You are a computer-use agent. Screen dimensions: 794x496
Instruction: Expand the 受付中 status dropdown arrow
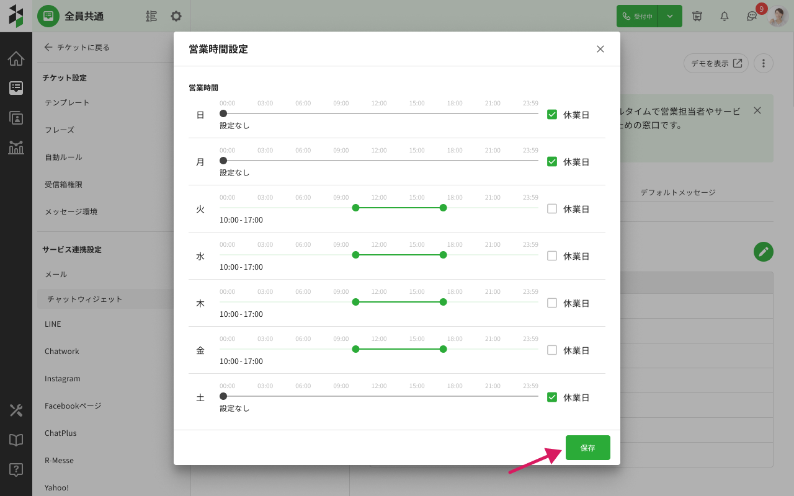click(670, 16)
